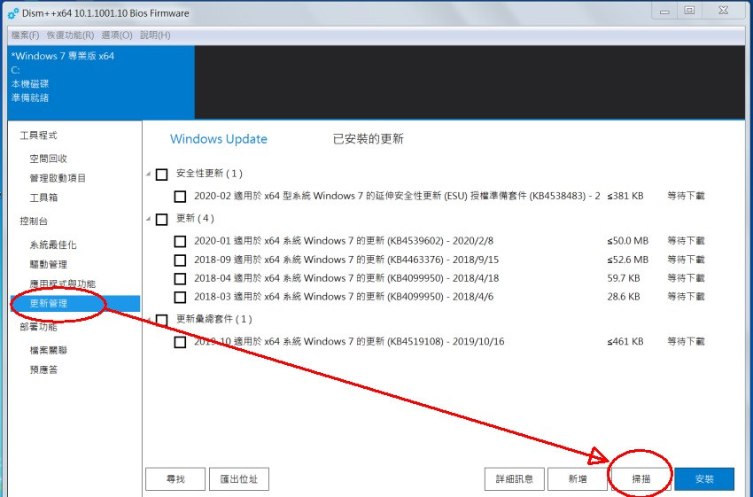Image resolution: width=753 pixels, height=497 pixels.
Task: Check the 2018-04 KB4099950 update checkbox
Action: [180, 279]
